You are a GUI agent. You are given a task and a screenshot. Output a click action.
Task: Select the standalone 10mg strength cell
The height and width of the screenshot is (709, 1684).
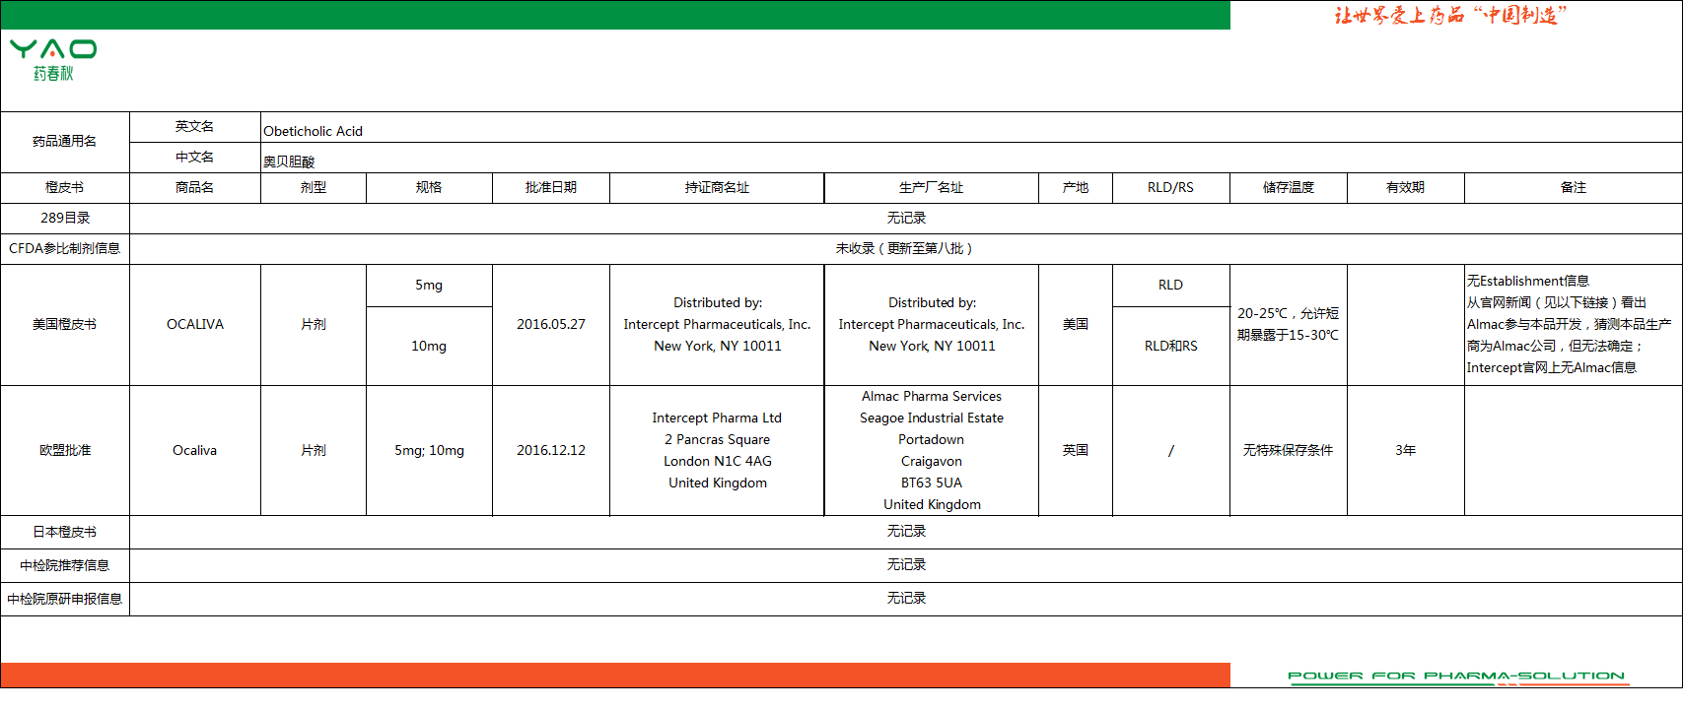click(429, 347)
